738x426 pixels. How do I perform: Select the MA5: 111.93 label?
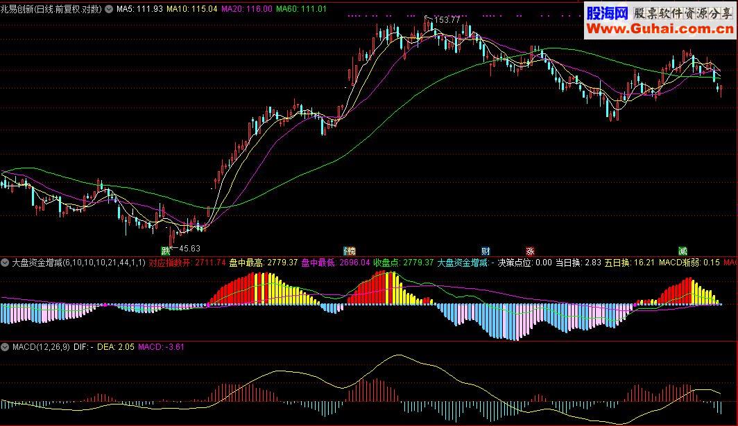[139, 9]
